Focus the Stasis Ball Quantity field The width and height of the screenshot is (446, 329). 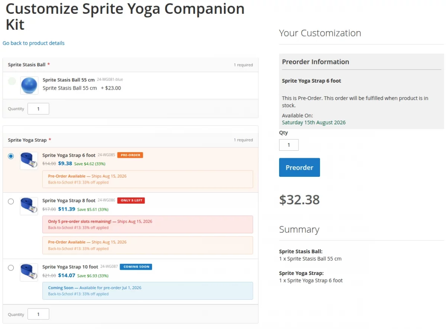38,109
